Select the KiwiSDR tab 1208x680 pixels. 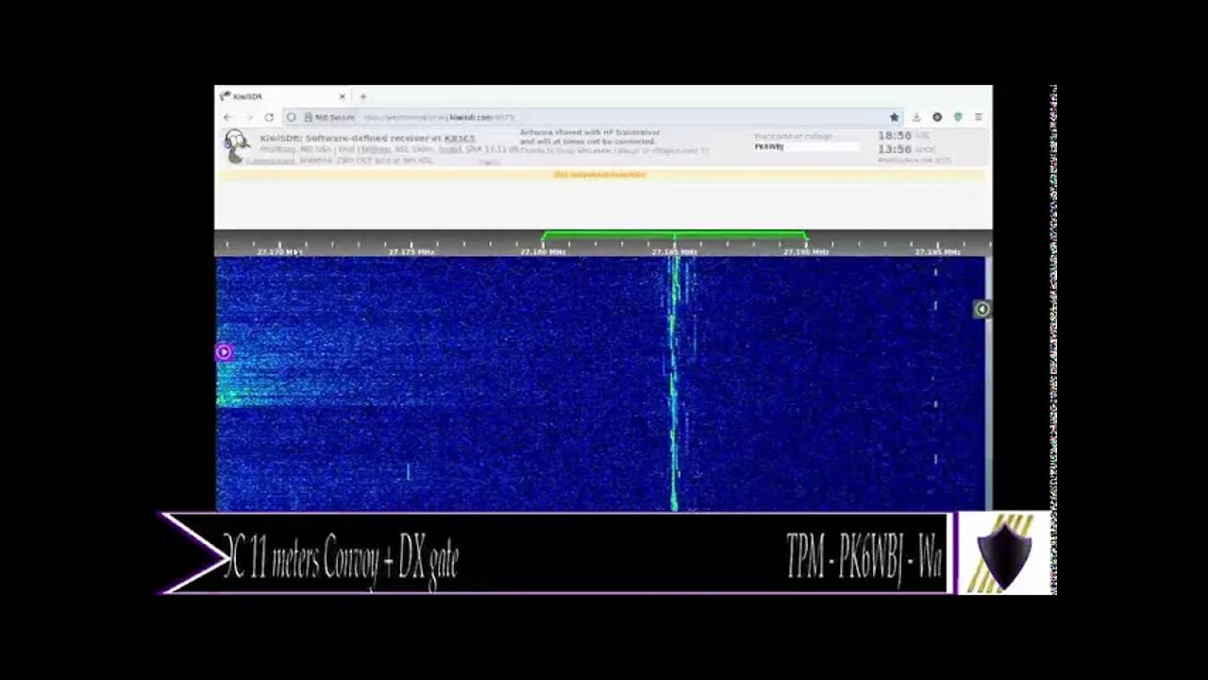283,96
